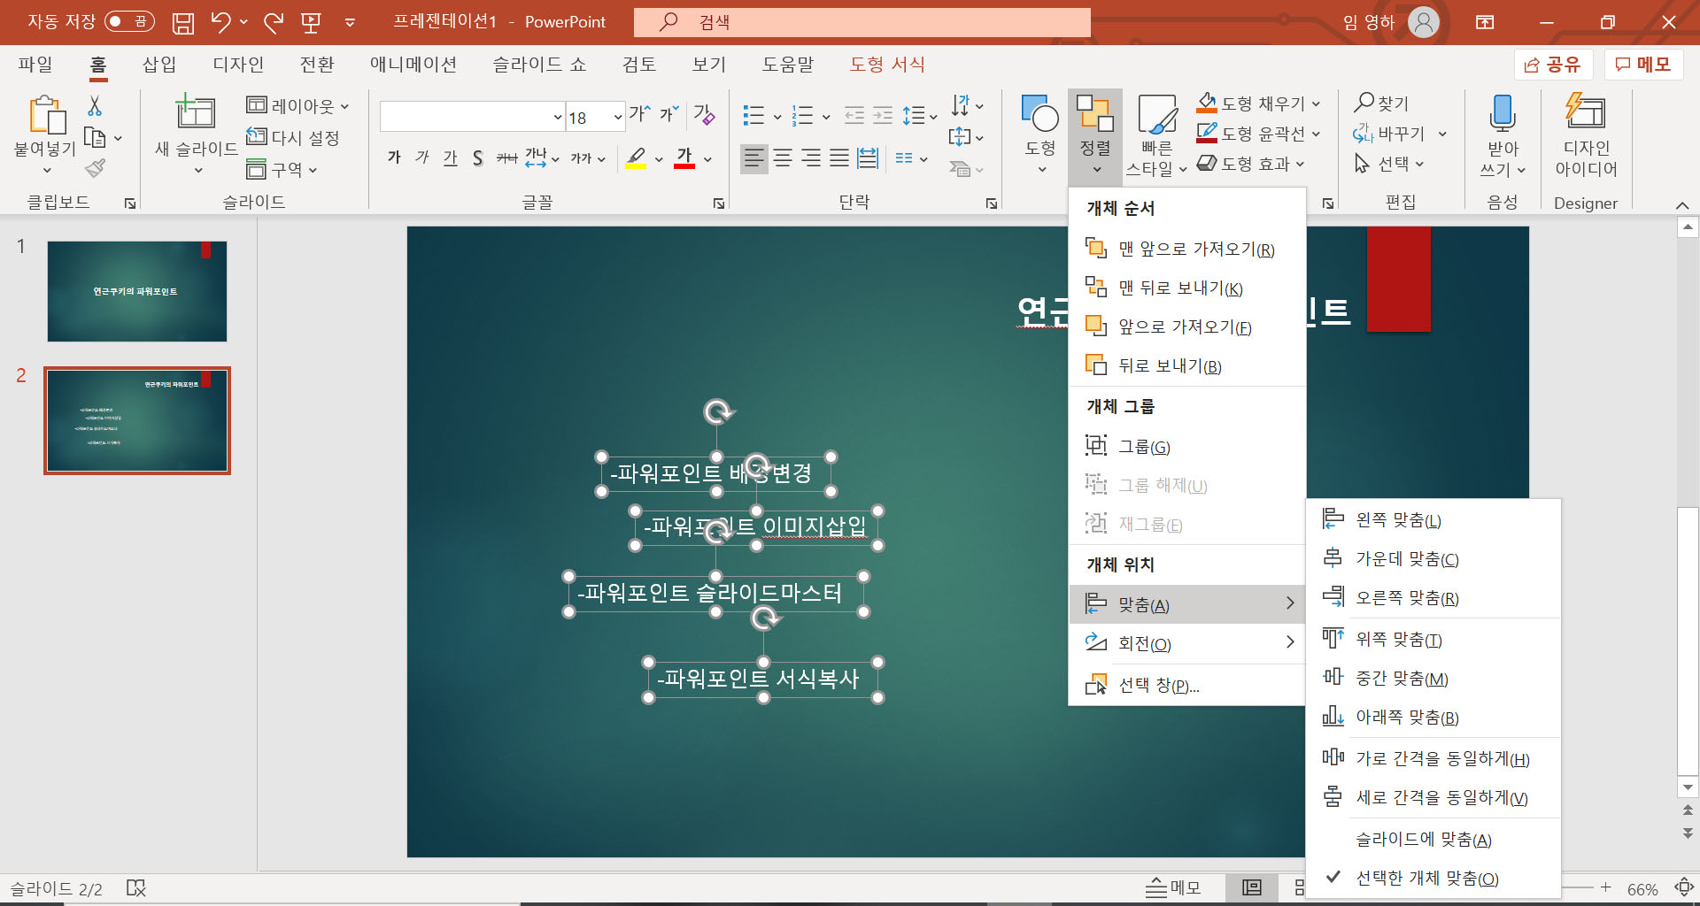Open the font size dropdown

(617, 117)
